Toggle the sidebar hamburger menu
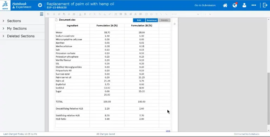This screenshot has width=270, height=137. click(41, 14)
